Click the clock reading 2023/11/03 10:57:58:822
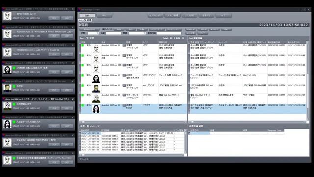 [x=284, y=25]
